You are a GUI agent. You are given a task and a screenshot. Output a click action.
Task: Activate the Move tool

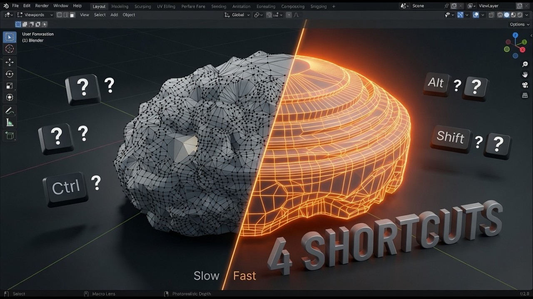point(9,62)
